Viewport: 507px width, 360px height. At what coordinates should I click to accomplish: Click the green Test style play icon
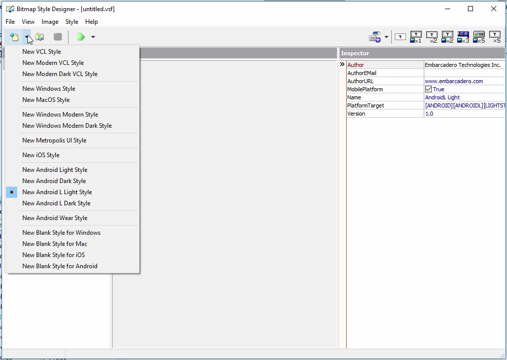click(x=81, y=37)
